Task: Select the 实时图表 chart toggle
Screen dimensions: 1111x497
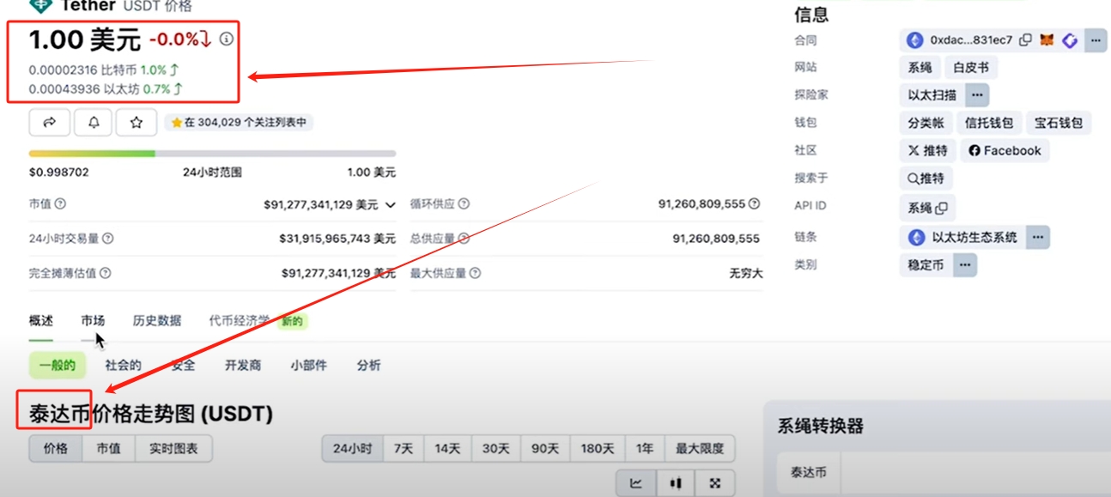Action: pyautogui.click(x=173, y=448)
